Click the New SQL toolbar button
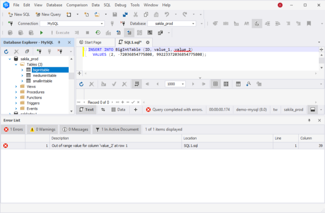Viewport: 325px width, 213px height. click(x=19, y=14)
